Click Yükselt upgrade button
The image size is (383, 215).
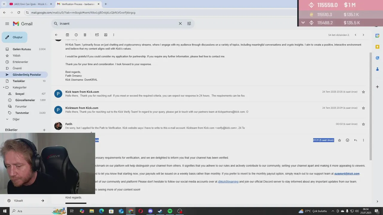coord(26,201)
